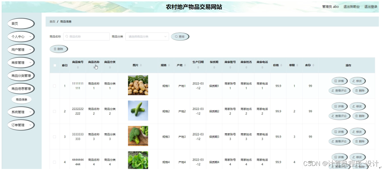The width and height of the screenshot is (384, 170).
Task: Select 商品信息 submenu item
Action: (21, 100)
